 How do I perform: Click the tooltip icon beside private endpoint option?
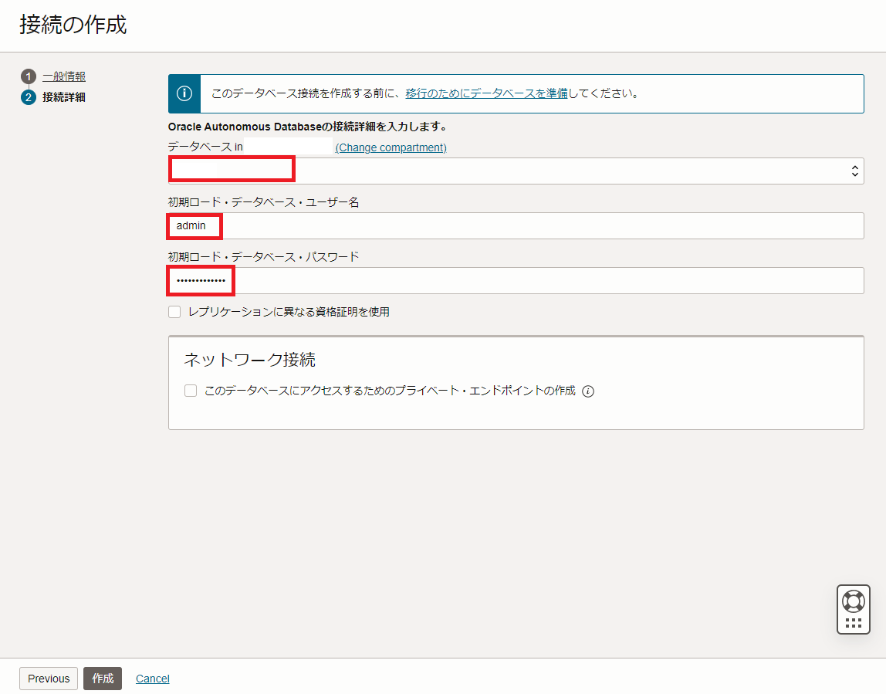point(588,391)
